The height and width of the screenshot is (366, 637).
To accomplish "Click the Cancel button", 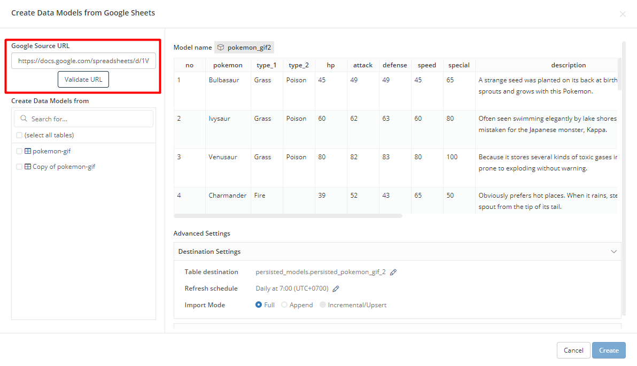I will click(573, 350).
